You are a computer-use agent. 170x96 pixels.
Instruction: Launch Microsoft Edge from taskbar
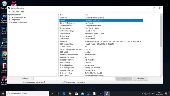(64, 94)
